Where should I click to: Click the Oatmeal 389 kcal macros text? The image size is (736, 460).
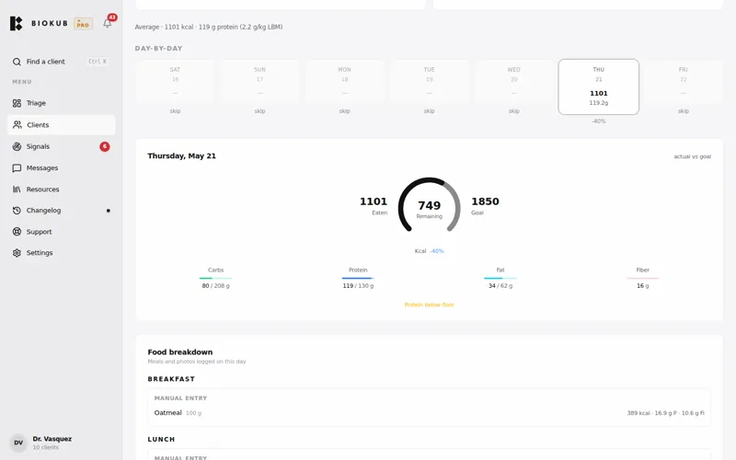click(665, 413)
